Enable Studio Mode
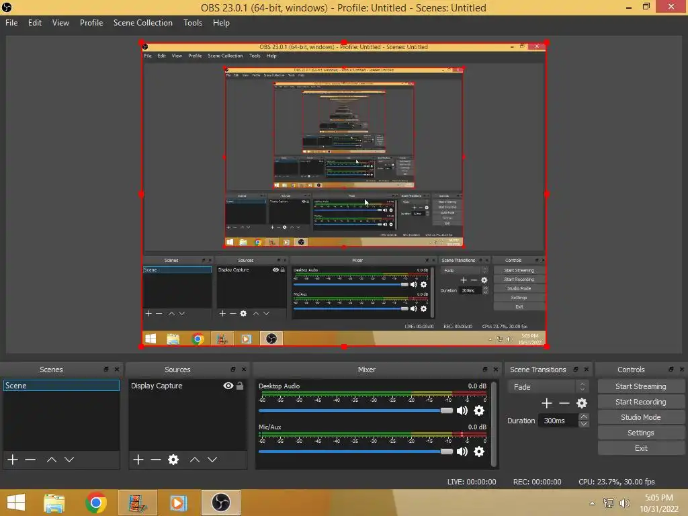688x516 pixels. tap(640, 417)
